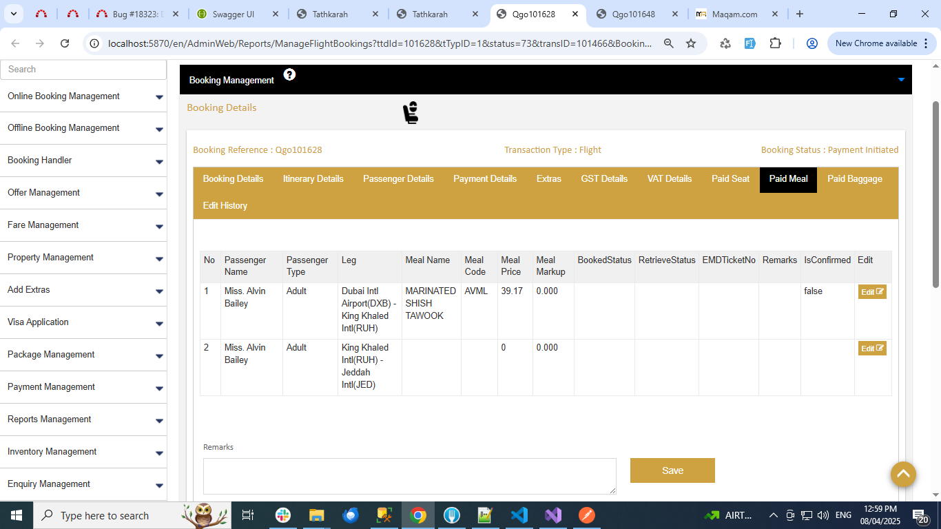Reload the page
Screen dimensions: 941x529
pos(65,43)
